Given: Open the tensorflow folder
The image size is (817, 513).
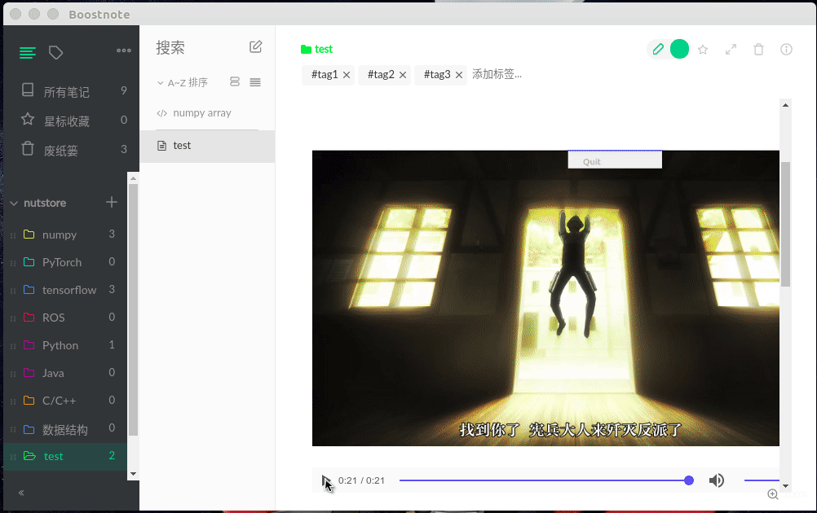Looking at the screenshot, I should click(65, 290).
